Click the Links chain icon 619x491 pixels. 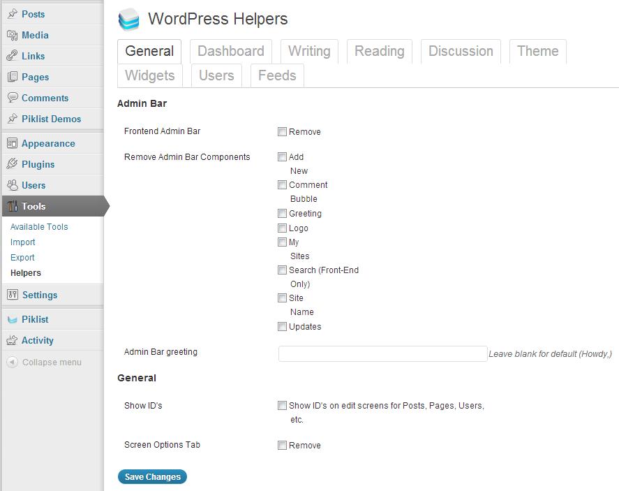tap(13, 56)
